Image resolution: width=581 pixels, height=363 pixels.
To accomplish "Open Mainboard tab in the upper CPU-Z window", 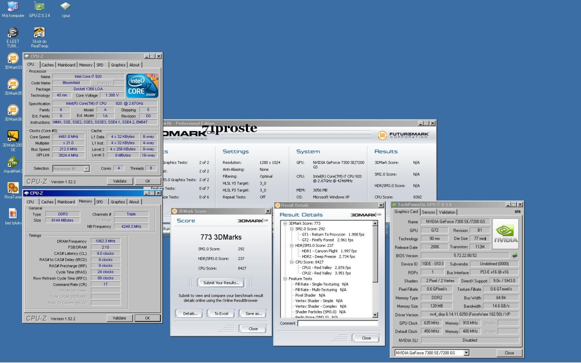I will 66,65.
